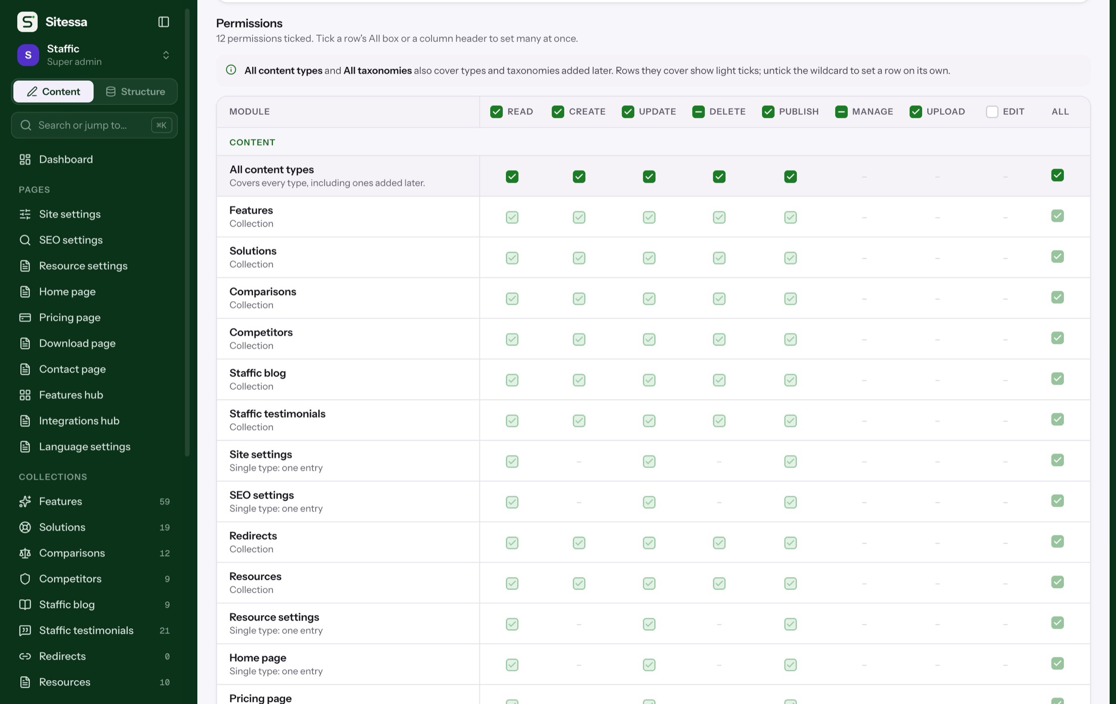Click the Redirects link icon
Image resolution: width=1116 pixels, height=704 pixels.
[x=25, y=656]
